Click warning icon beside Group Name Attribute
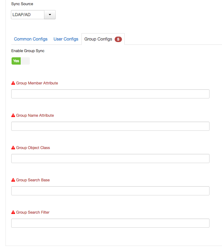Viewport: 222px width, 249px height. point(13,116)
